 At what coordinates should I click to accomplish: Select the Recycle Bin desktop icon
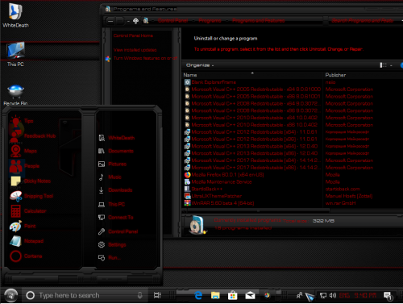[x=15, y=94]
